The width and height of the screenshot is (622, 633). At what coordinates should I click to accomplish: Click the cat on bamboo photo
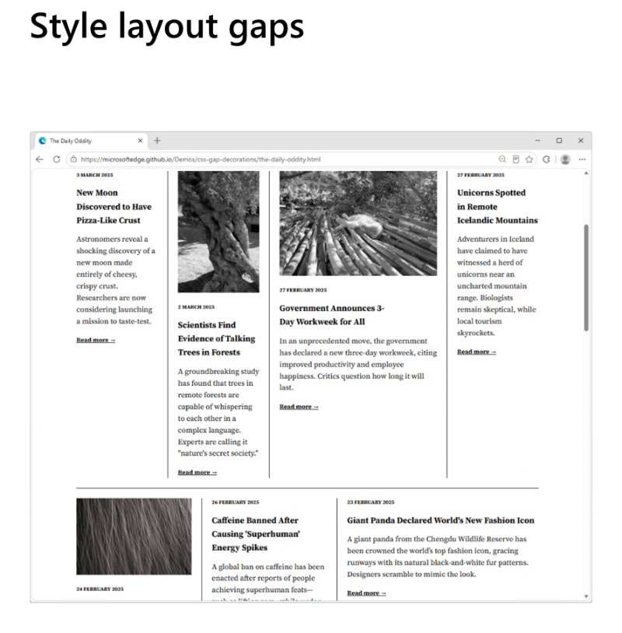pyautogui.click(x=358, y=223)
